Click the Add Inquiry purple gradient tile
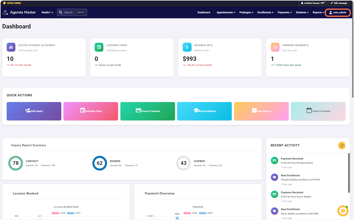Viewport: 354px width, 220px height. pyautogui.click(x=34, y=111)
